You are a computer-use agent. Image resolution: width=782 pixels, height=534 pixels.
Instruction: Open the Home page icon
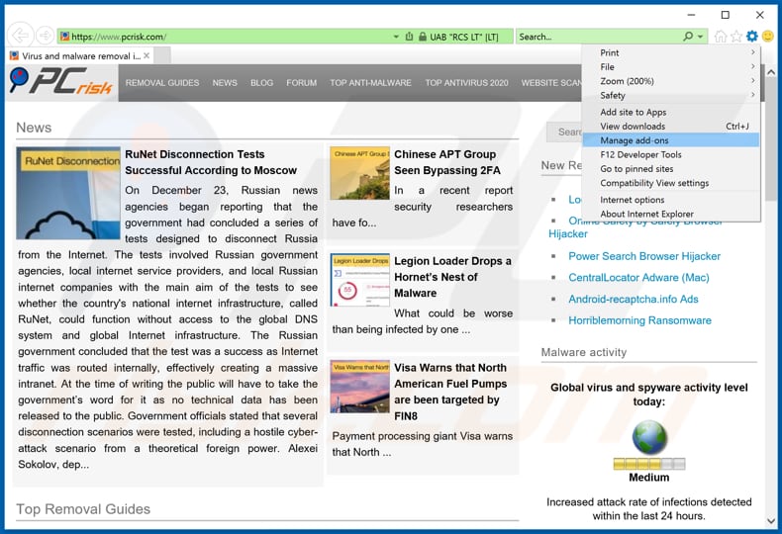click(721, 37)
